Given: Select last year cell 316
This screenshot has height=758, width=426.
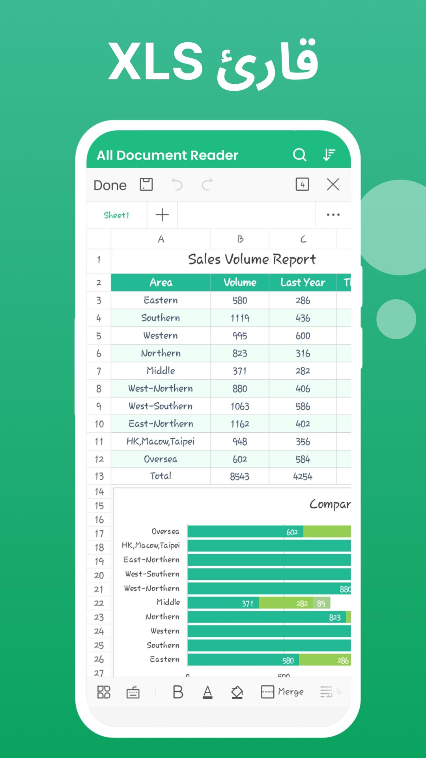Looking at the screenshot, I should tap(303, 353).
